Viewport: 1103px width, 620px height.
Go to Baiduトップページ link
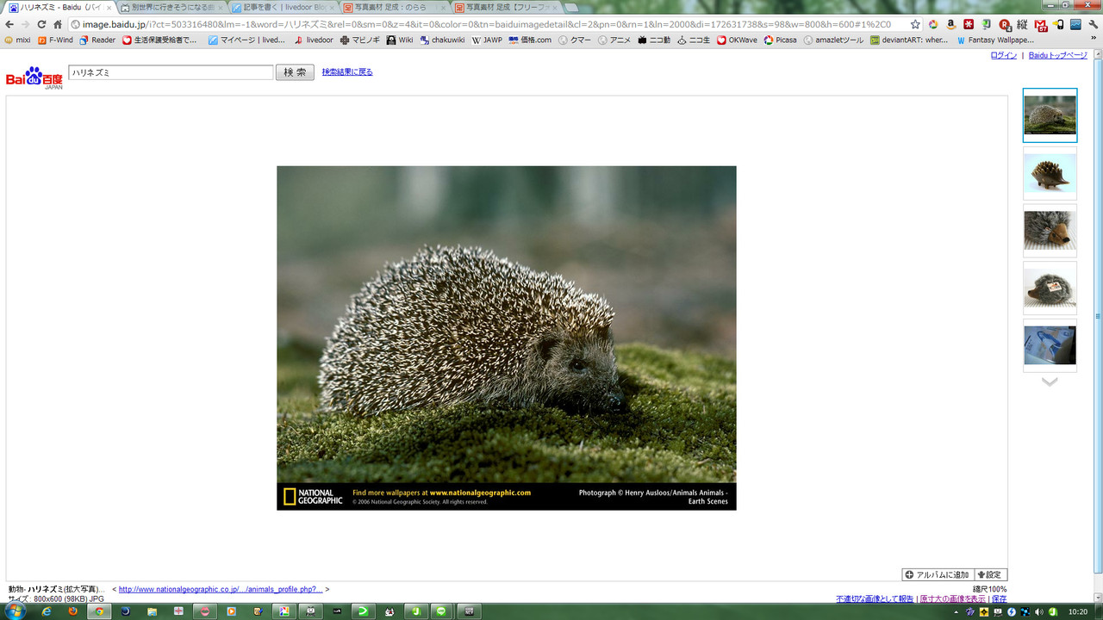[x=1058, y=55]
